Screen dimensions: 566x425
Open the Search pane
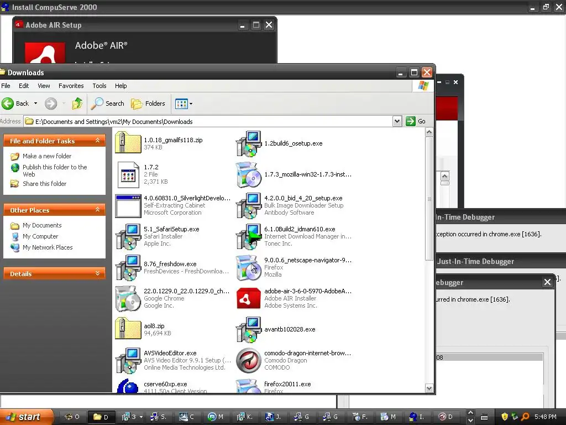[x=107, y=103]
